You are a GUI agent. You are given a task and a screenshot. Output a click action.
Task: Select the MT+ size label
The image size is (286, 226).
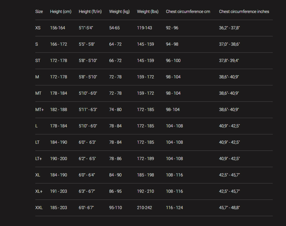tap(39, 110)
